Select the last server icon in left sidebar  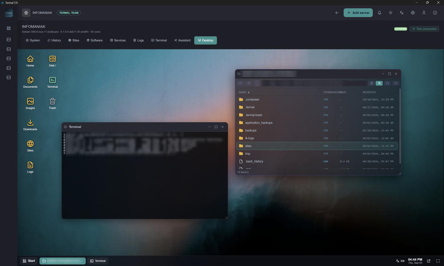pyautogui.click(x=9, y=78)
